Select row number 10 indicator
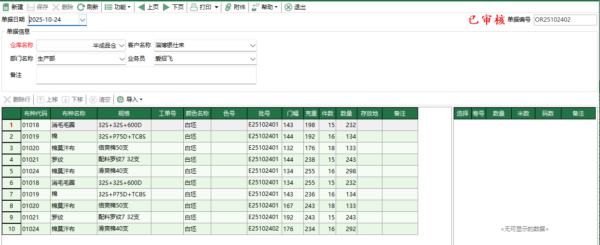Viewport: 600px width, 245px height. [x=12, y=229]
